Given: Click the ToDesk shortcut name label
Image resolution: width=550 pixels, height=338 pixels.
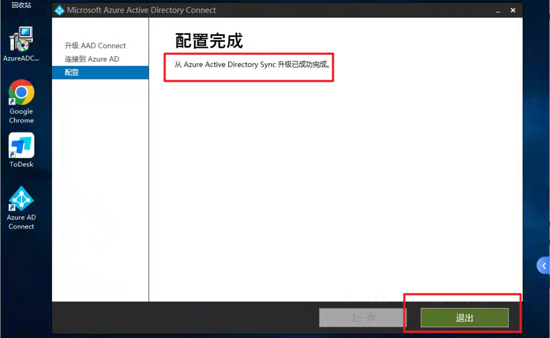Looking at the screenshot, I should (x=21, y=164).
